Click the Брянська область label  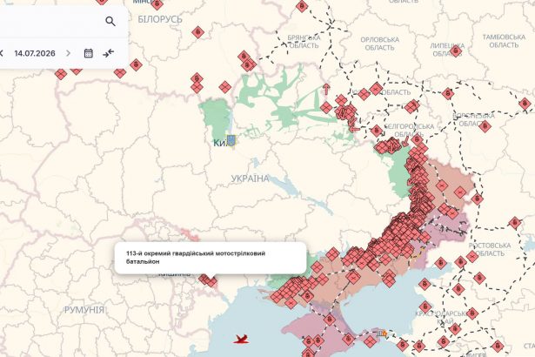coord(304,41)
